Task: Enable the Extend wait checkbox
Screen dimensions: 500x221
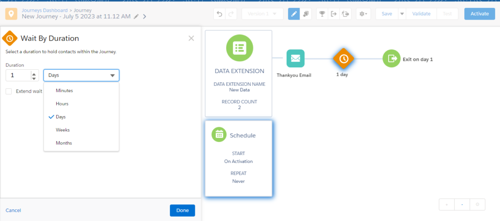Action: 9,91
